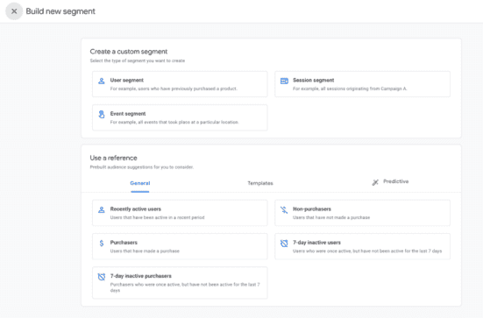Select the Non-purchasers reference card
Image resolution: width=483 pixels, height=318 pixels.
[x=362, y=213]
